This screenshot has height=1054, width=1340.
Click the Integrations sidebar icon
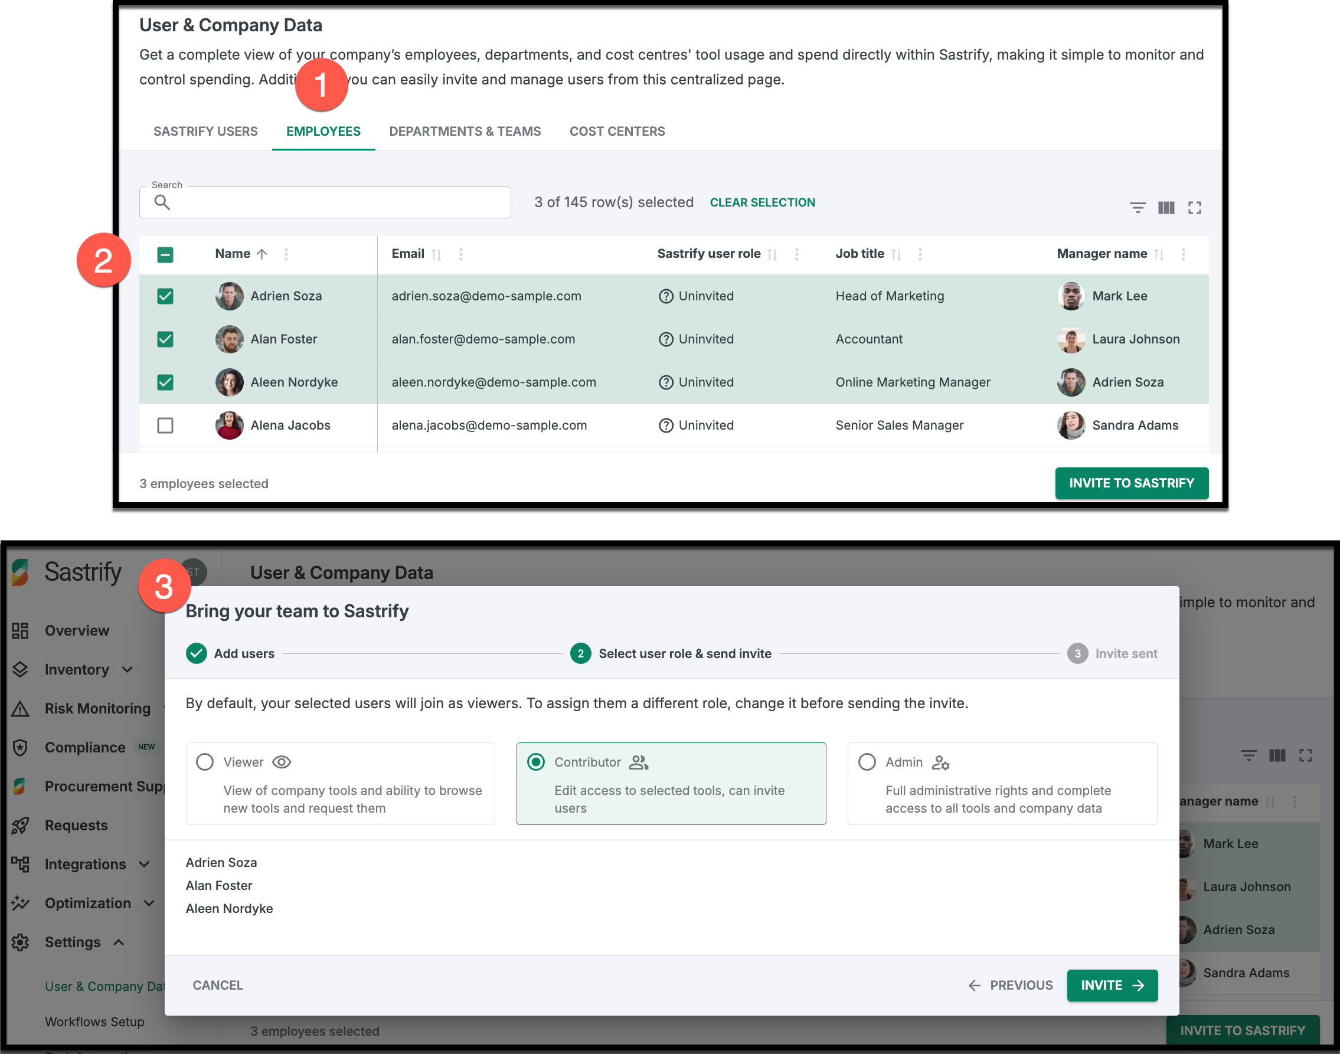click(21, 864)
